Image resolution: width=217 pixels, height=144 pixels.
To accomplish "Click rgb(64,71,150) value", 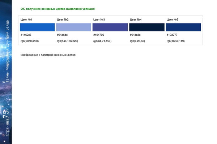I will (102, 41).
